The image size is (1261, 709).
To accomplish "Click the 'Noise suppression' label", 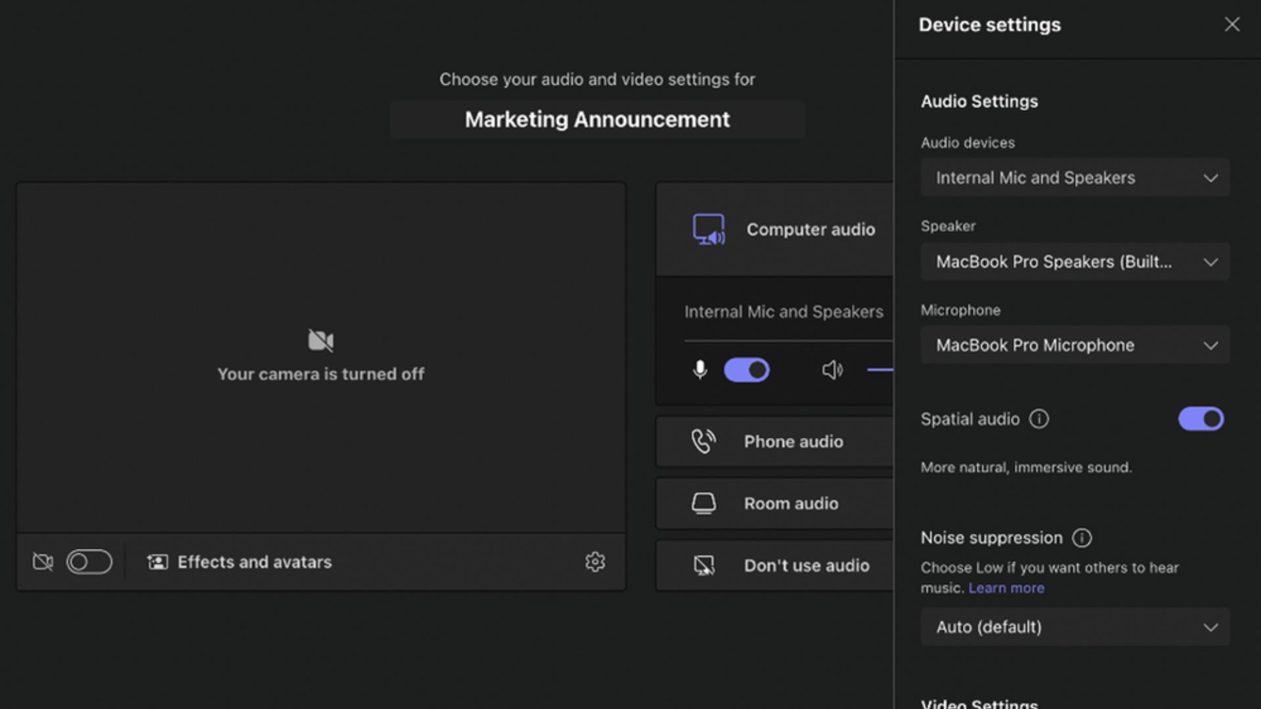I will click(x=992, y=538).
